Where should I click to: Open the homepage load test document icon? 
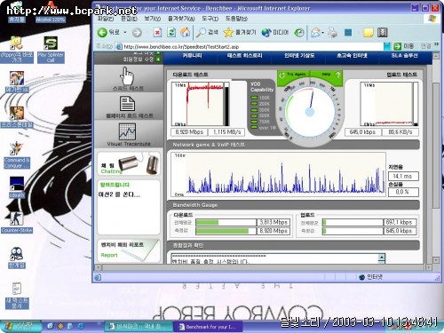pyautogui.click(x=127, y=104)
